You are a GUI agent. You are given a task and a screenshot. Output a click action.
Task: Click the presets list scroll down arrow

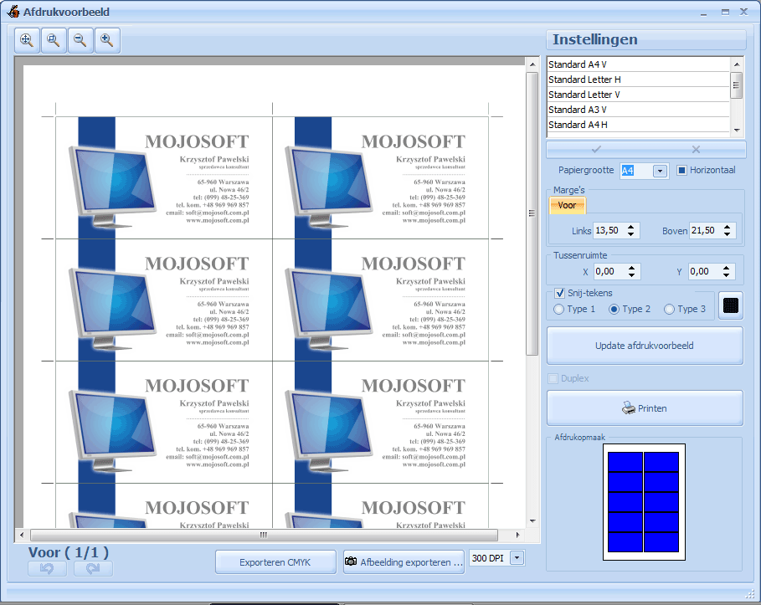point(737,130)
